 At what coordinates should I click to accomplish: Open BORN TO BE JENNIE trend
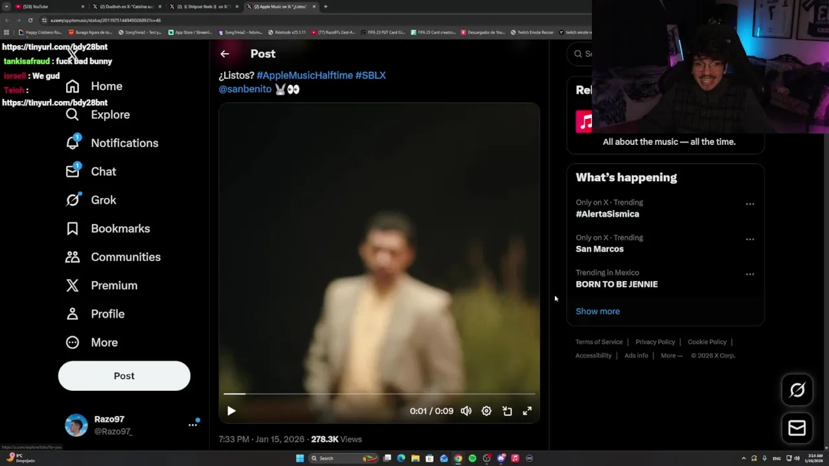click(x=617, y=284)
